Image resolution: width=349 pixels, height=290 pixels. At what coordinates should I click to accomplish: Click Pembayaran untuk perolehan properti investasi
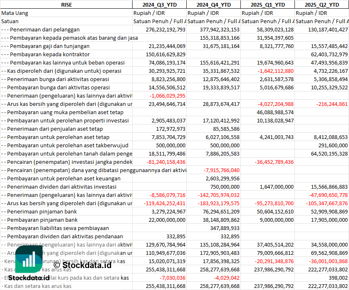pos(68,120)
